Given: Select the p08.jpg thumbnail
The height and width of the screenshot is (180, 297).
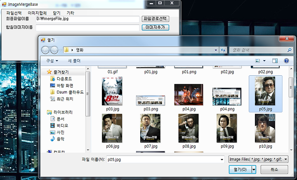Looking at the screenshot, I should (189, 128).
